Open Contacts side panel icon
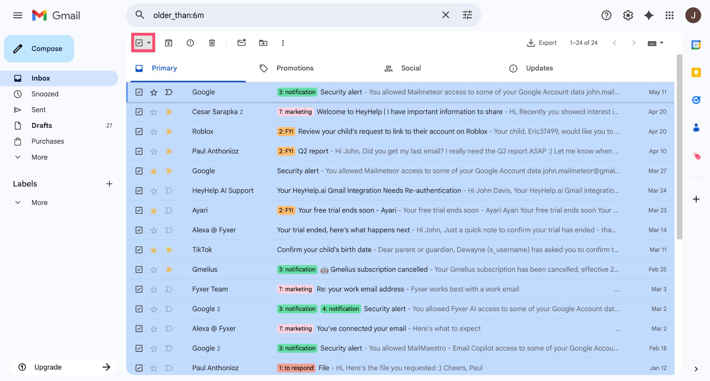Viewport: 710px width, 381px height. click(696, 127)
